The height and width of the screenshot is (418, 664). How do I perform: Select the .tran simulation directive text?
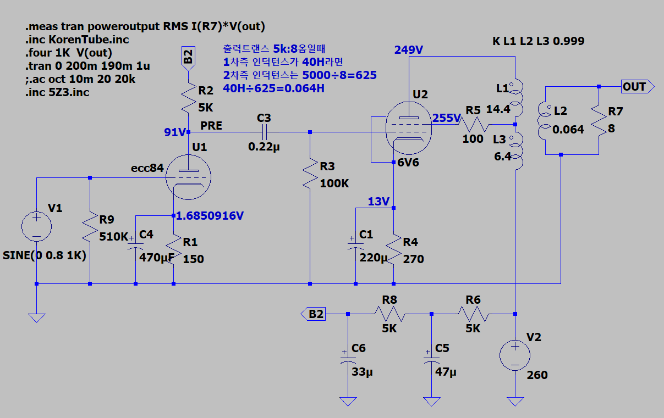[88, 66]
